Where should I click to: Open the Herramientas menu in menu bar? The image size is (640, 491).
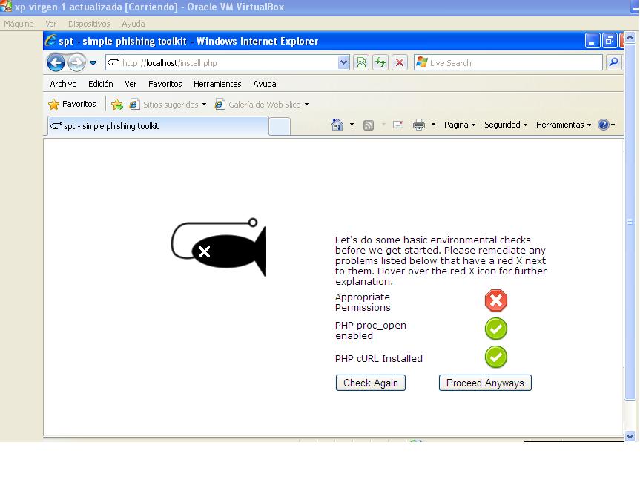point(217,84)
